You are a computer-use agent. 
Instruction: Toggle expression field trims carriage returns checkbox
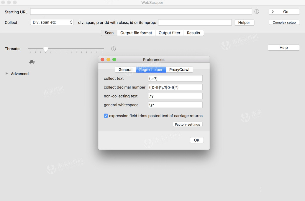point(106,116)
